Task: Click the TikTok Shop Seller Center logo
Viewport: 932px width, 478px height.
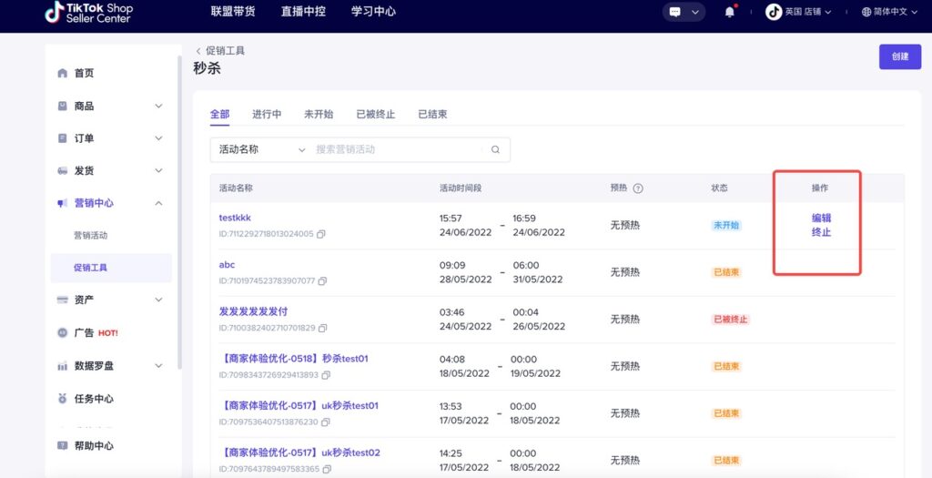Action: click(89, 12)
